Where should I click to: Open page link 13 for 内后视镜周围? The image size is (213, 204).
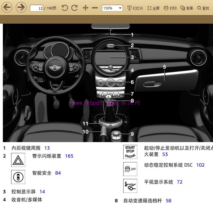point(47,148)
